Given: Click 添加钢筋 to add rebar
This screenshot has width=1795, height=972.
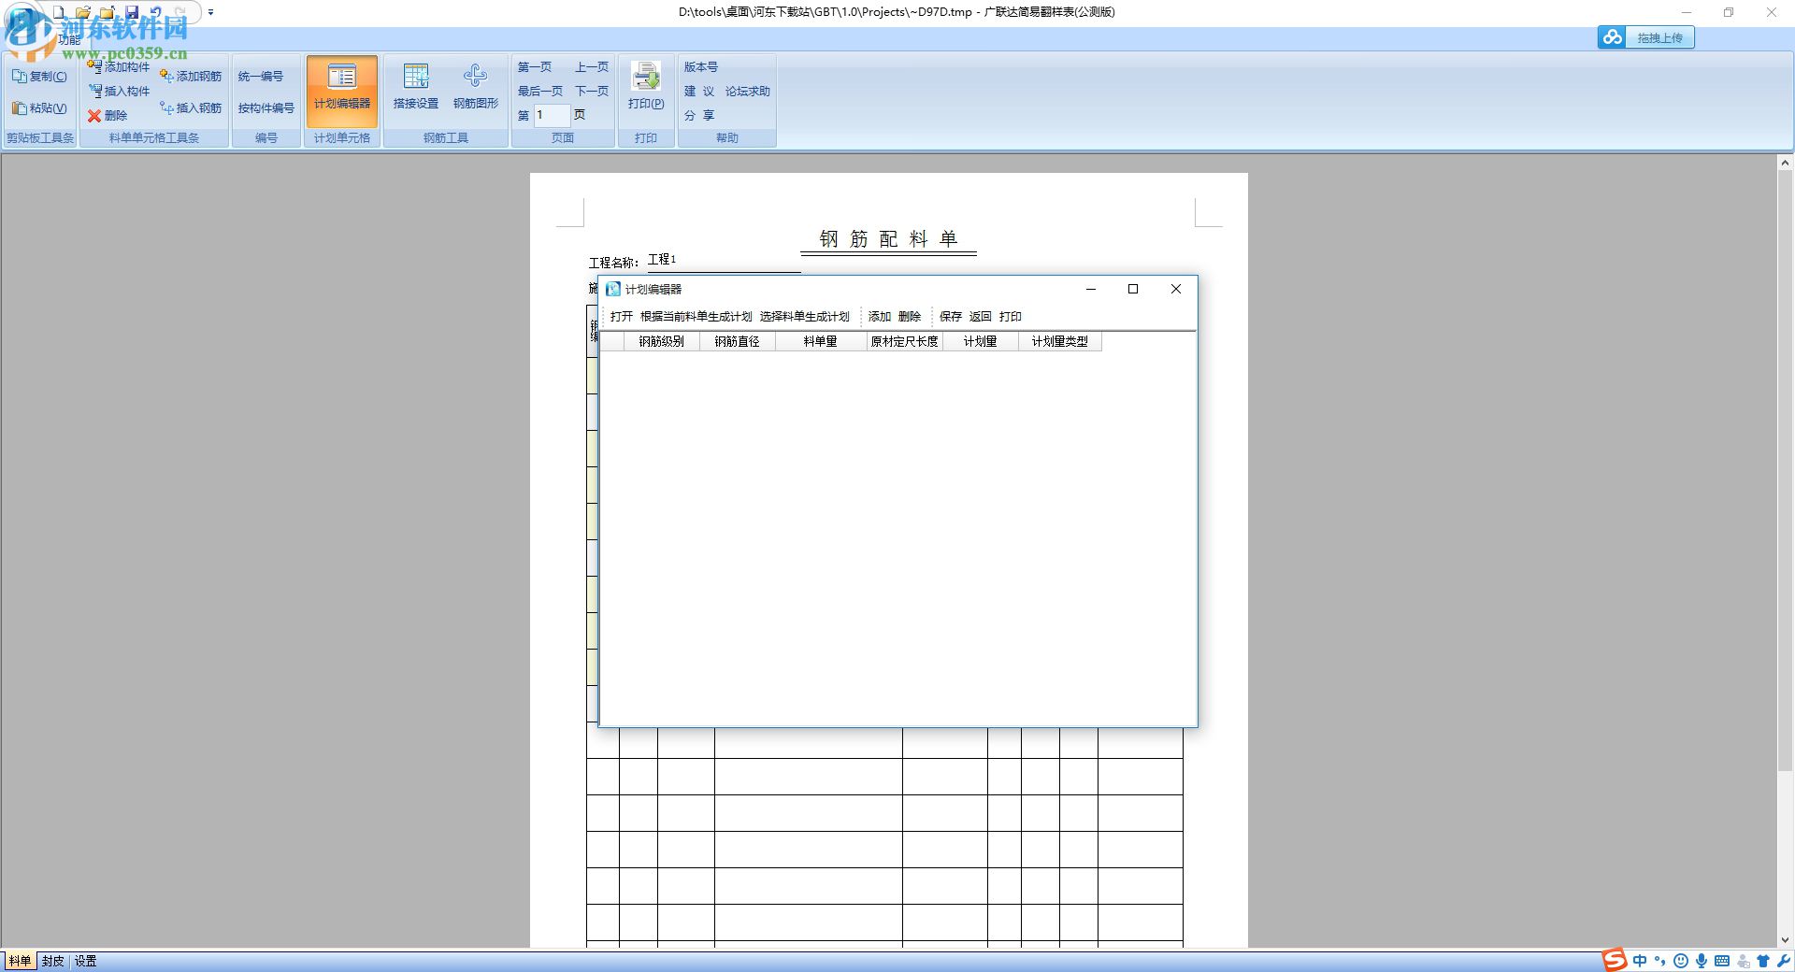Looking at the screenshot, I should point(191,77).
